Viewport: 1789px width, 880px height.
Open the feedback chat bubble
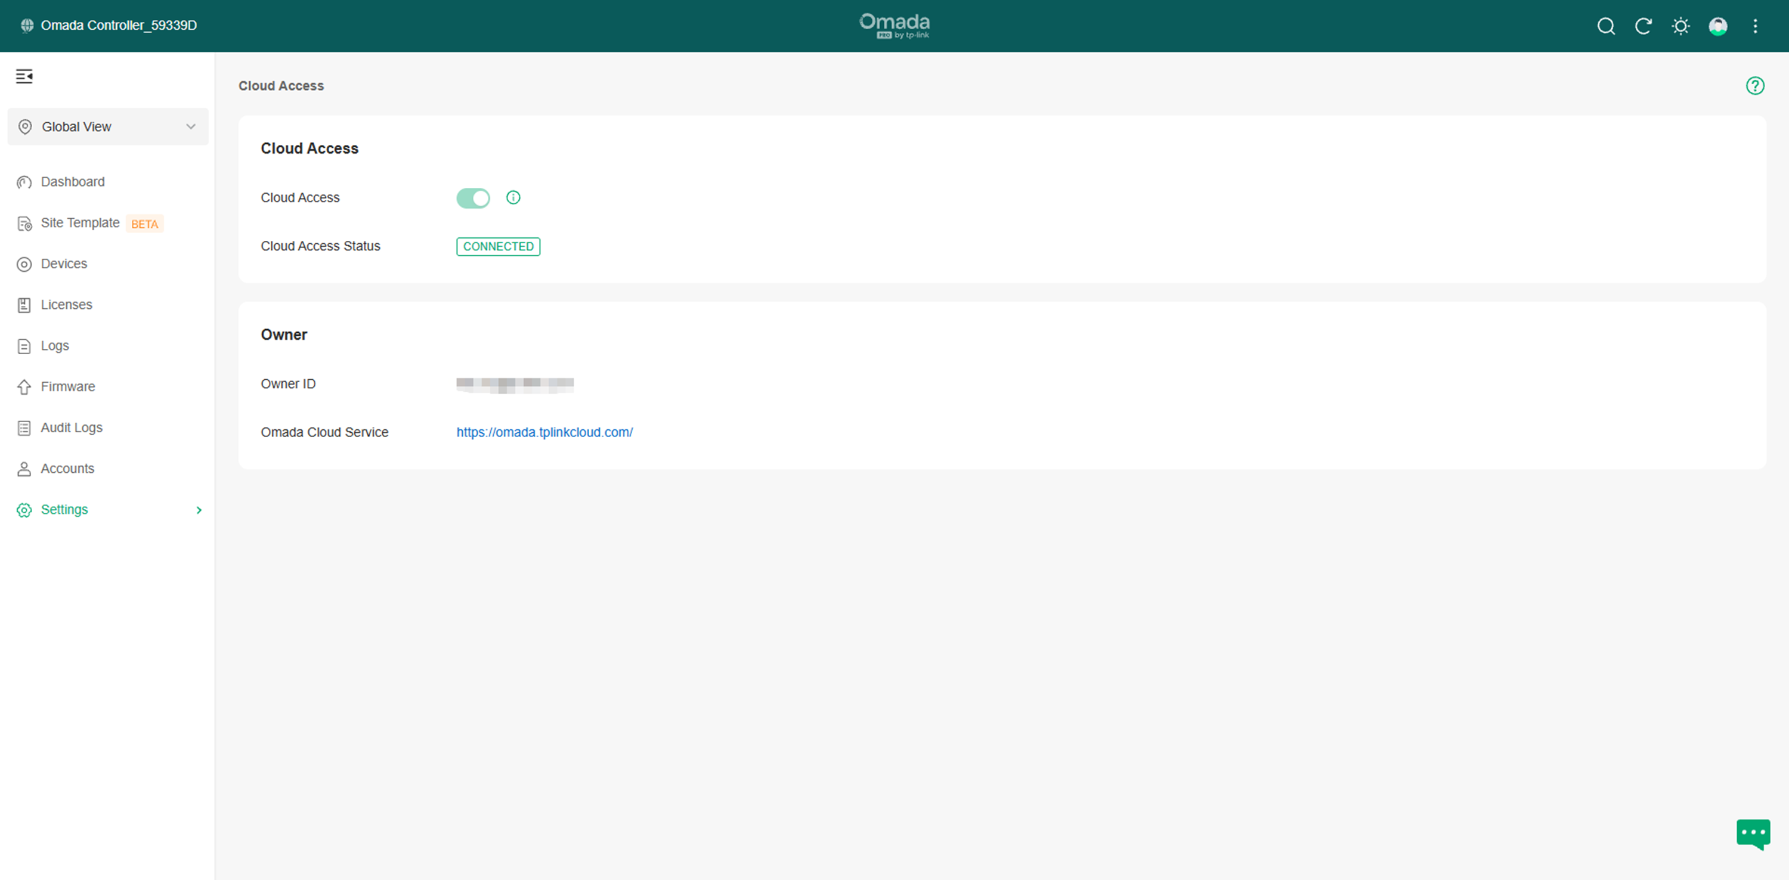pyautogui.click(x=1753, y=834)
